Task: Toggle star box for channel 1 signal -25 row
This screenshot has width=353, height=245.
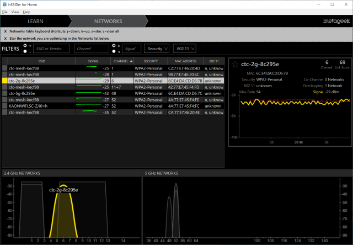Action: point(4,68)
